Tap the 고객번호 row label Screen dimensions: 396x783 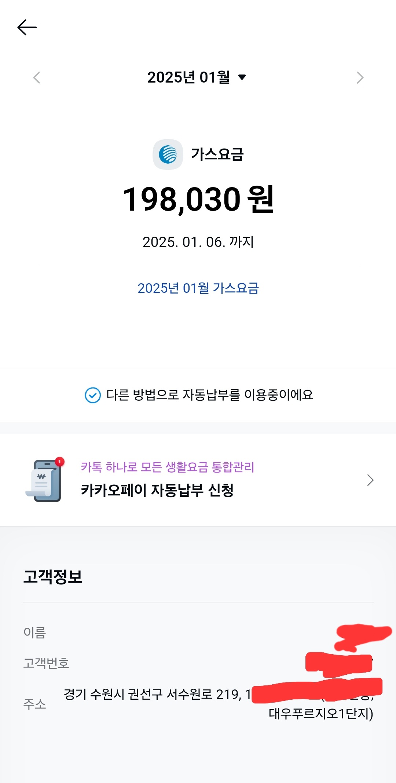tap(46, 663)
